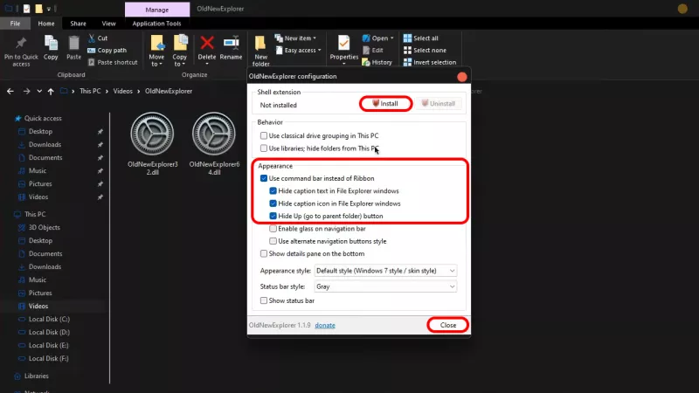Check Use alternate navigation buttons style
This screenshot has height=393, width=699.
(x=273, y=241)
